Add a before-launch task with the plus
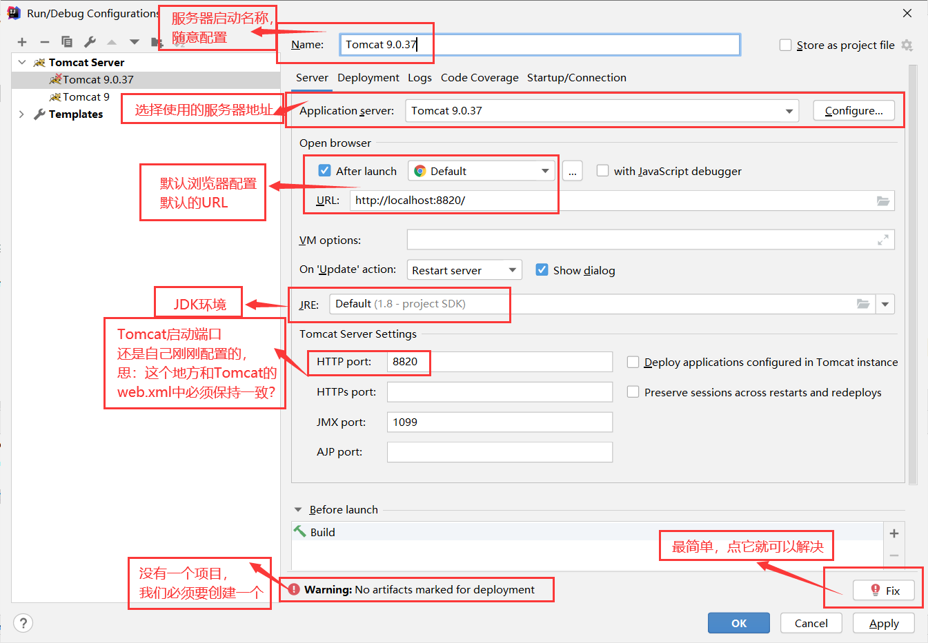 894,533
